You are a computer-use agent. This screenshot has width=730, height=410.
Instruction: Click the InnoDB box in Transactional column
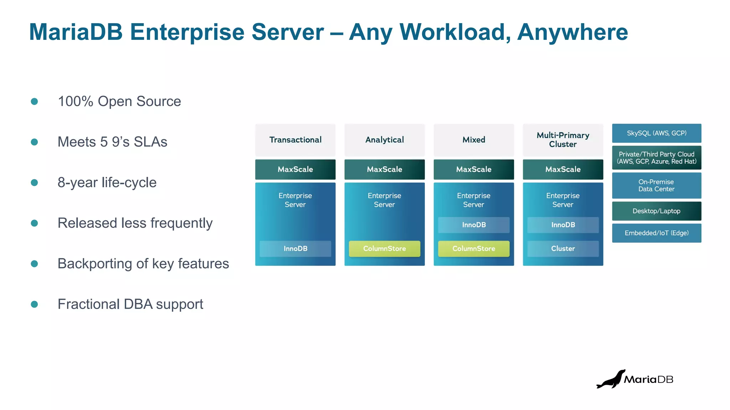click(295, 249)
